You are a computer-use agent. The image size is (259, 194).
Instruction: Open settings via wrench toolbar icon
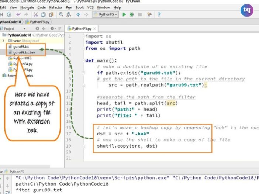[x=149, y=14]
